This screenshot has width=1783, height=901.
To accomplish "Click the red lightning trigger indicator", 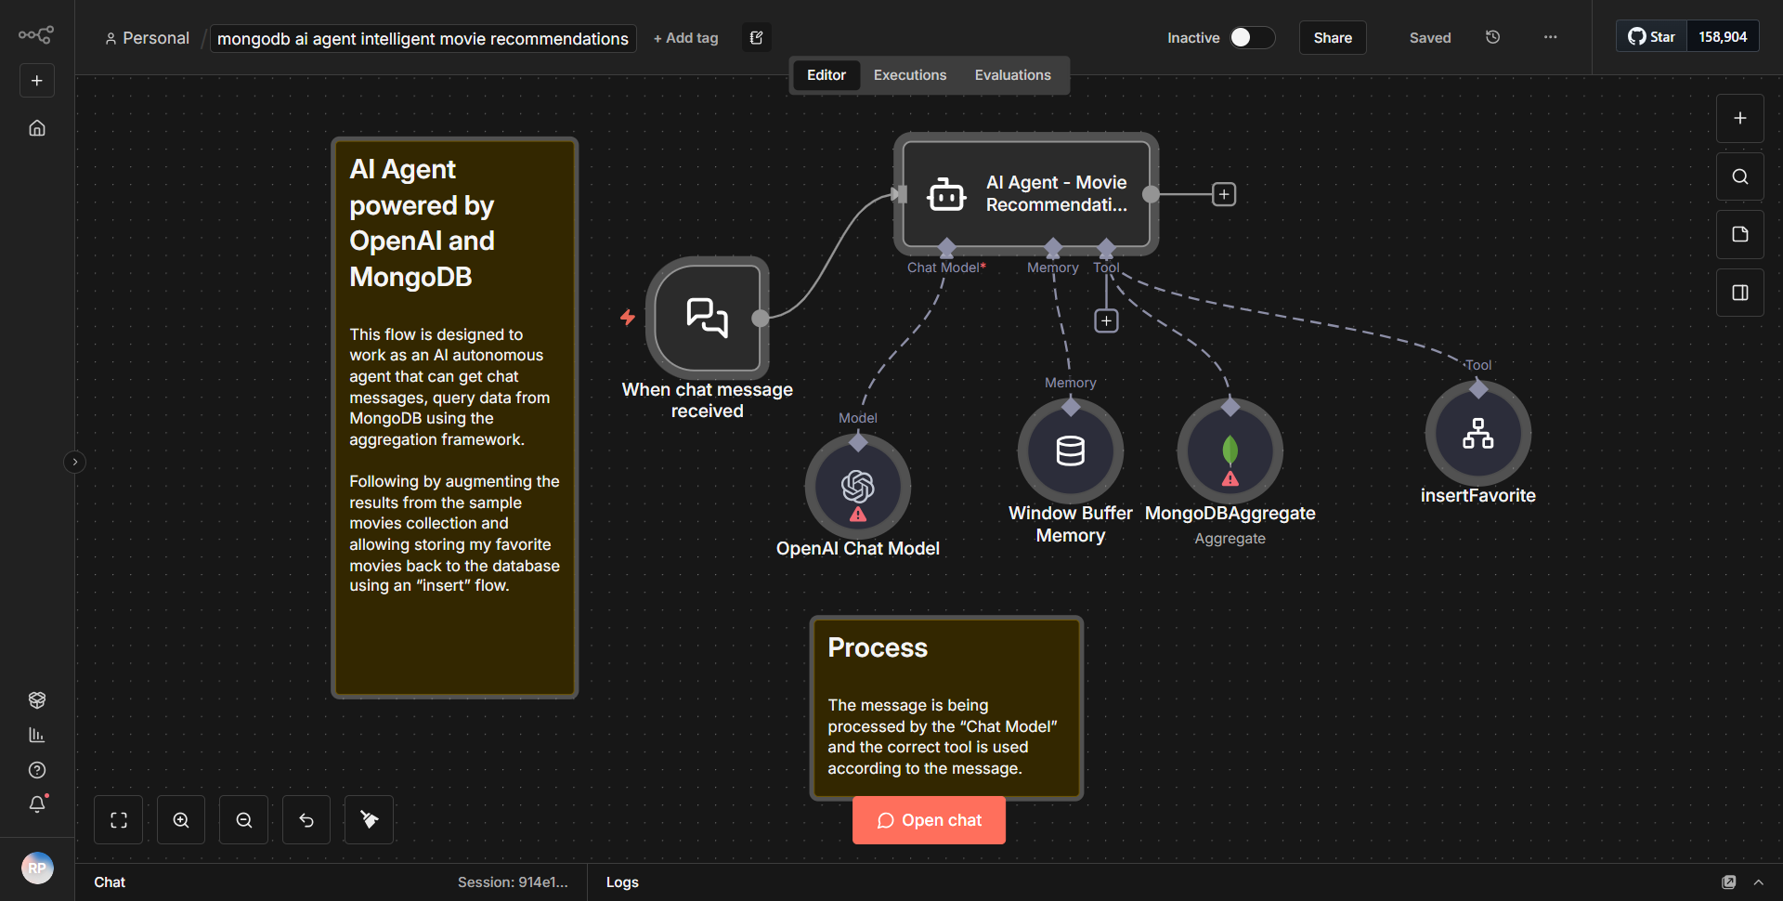I will (x=628, y=318).
